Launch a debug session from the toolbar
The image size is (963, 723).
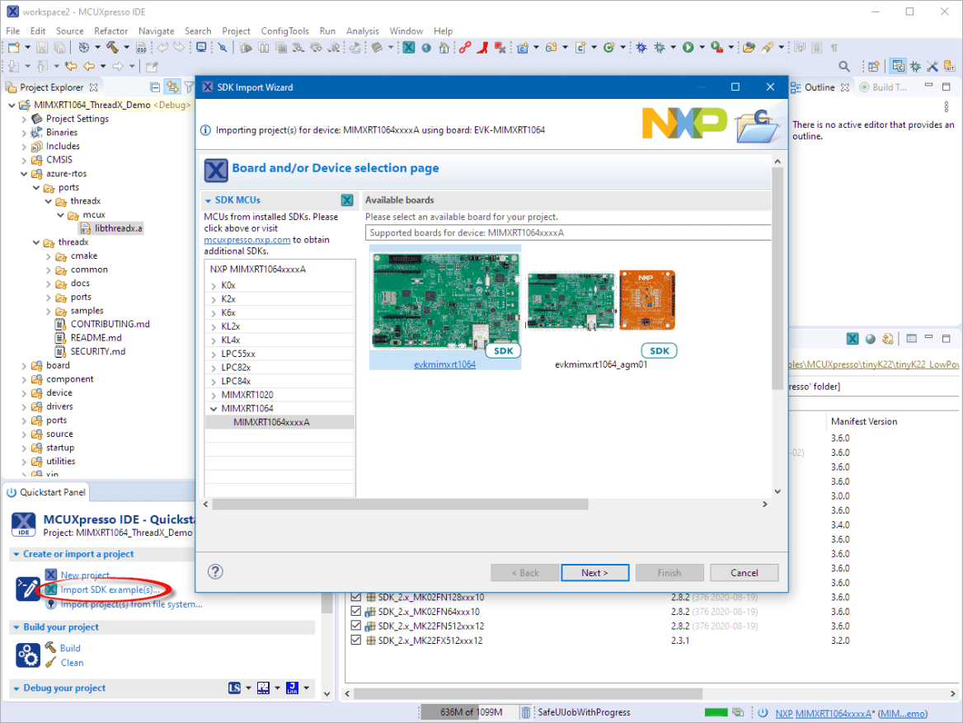(x=641, y=47)
